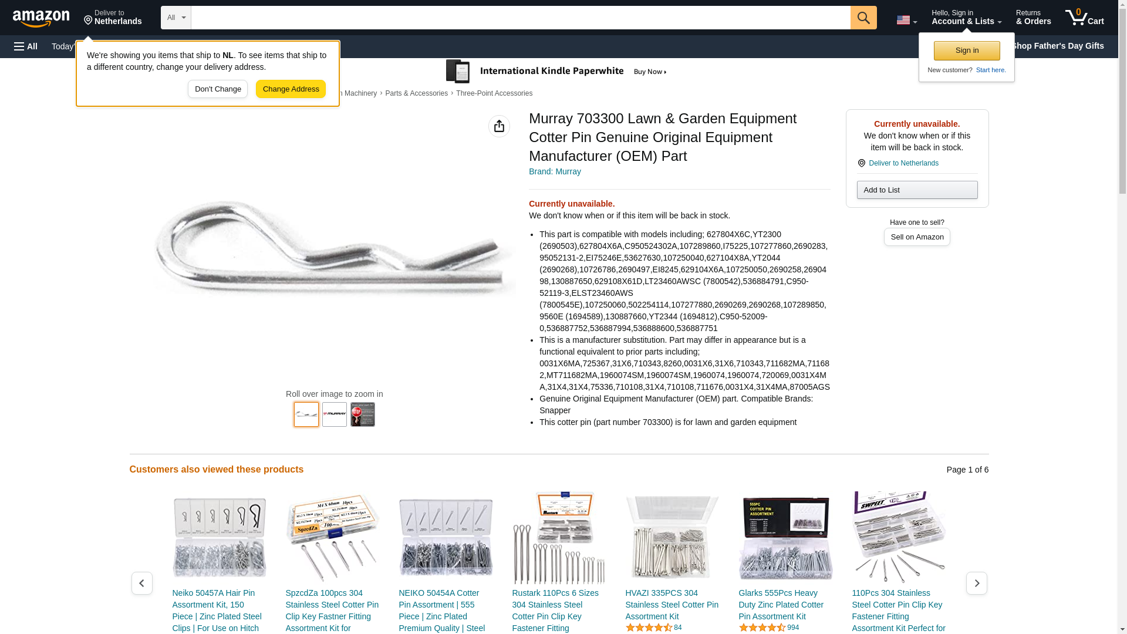Select the Deliver to Netherlands location

[113, 18]
